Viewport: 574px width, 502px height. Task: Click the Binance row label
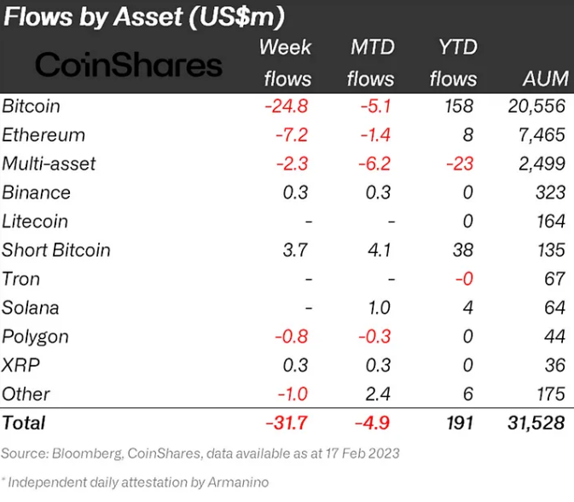36,193
